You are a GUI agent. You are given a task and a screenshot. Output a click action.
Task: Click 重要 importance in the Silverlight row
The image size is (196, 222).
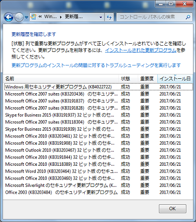coord(144,185)
